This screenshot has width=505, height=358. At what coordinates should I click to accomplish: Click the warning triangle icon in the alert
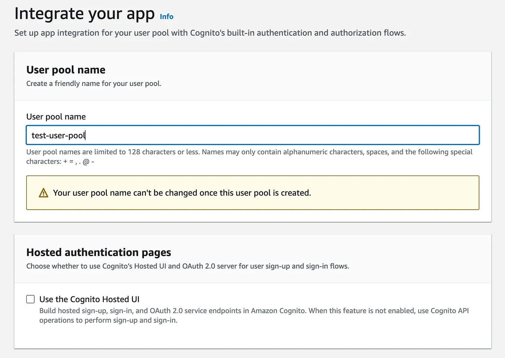pos(44,193)
